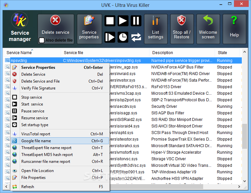Click the horizontal scrollbar left arrow

pos(6,186)
